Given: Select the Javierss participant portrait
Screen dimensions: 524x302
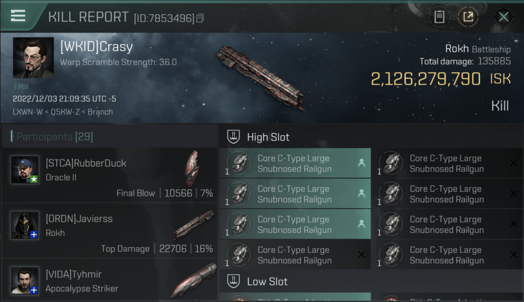Looking at the screenshot, I should pyautogui.click(x=25, y=225).
